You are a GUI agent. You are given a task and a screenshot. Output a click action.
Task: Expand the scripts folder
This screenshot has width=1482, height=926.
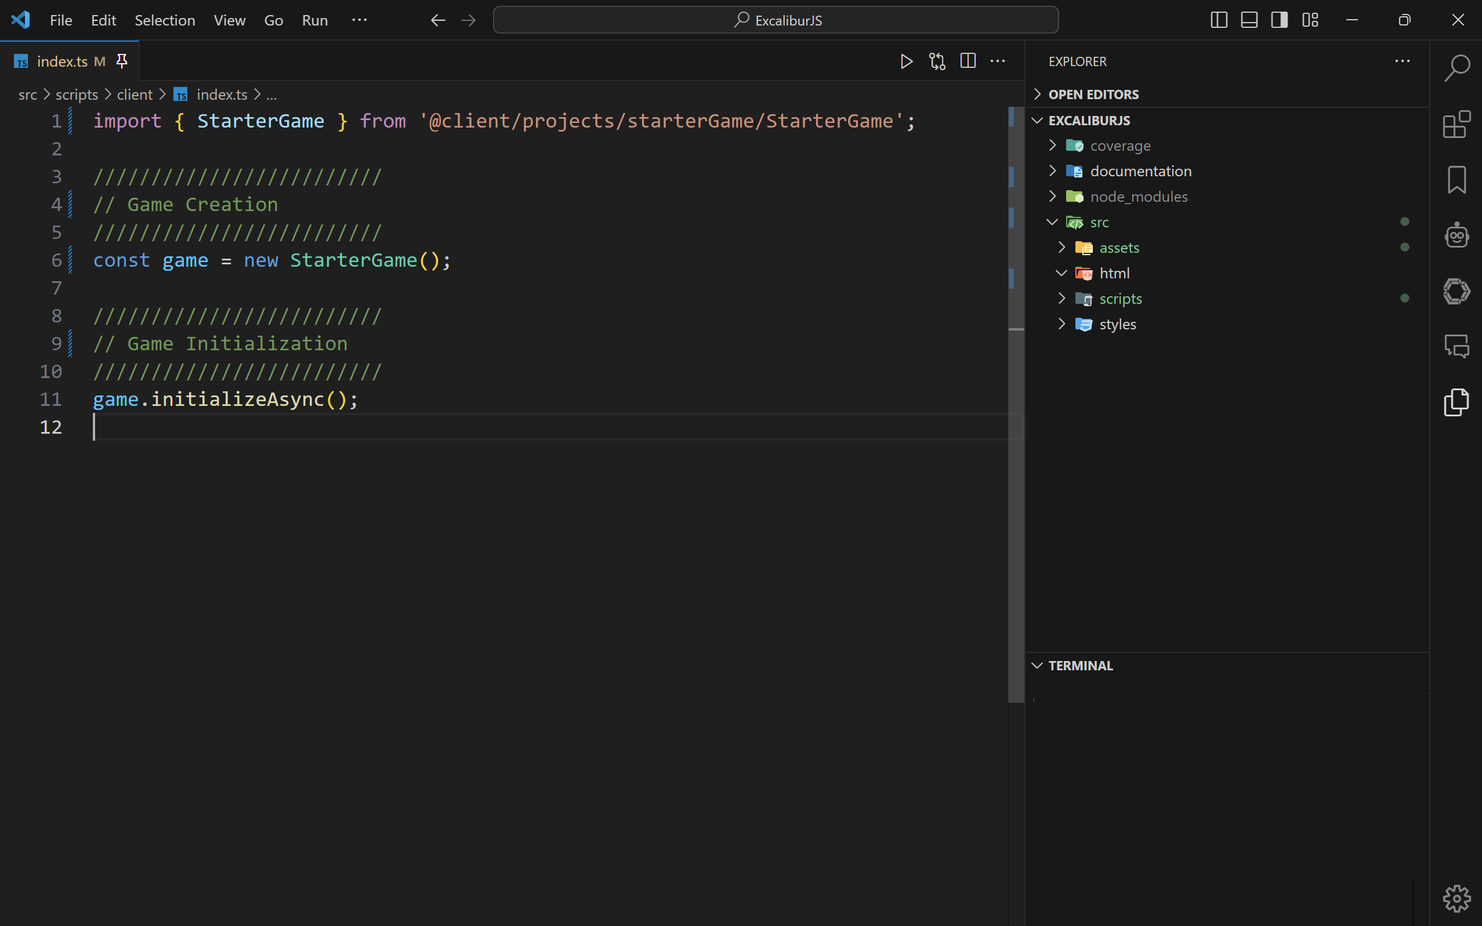tap(1227, 299)
